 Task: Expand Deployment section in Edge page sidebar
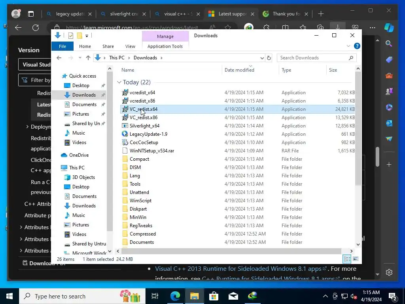27,127
